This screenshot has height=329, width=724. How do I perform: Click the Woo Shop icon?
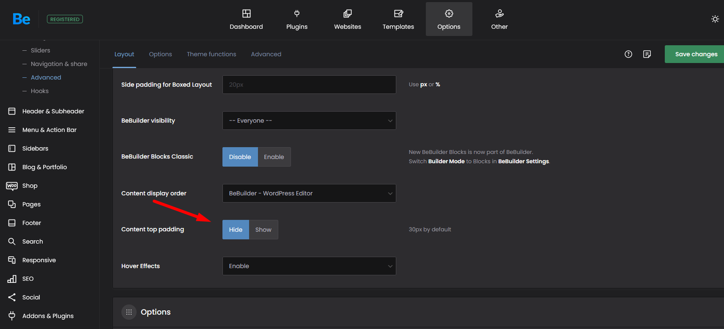point(12,186)
